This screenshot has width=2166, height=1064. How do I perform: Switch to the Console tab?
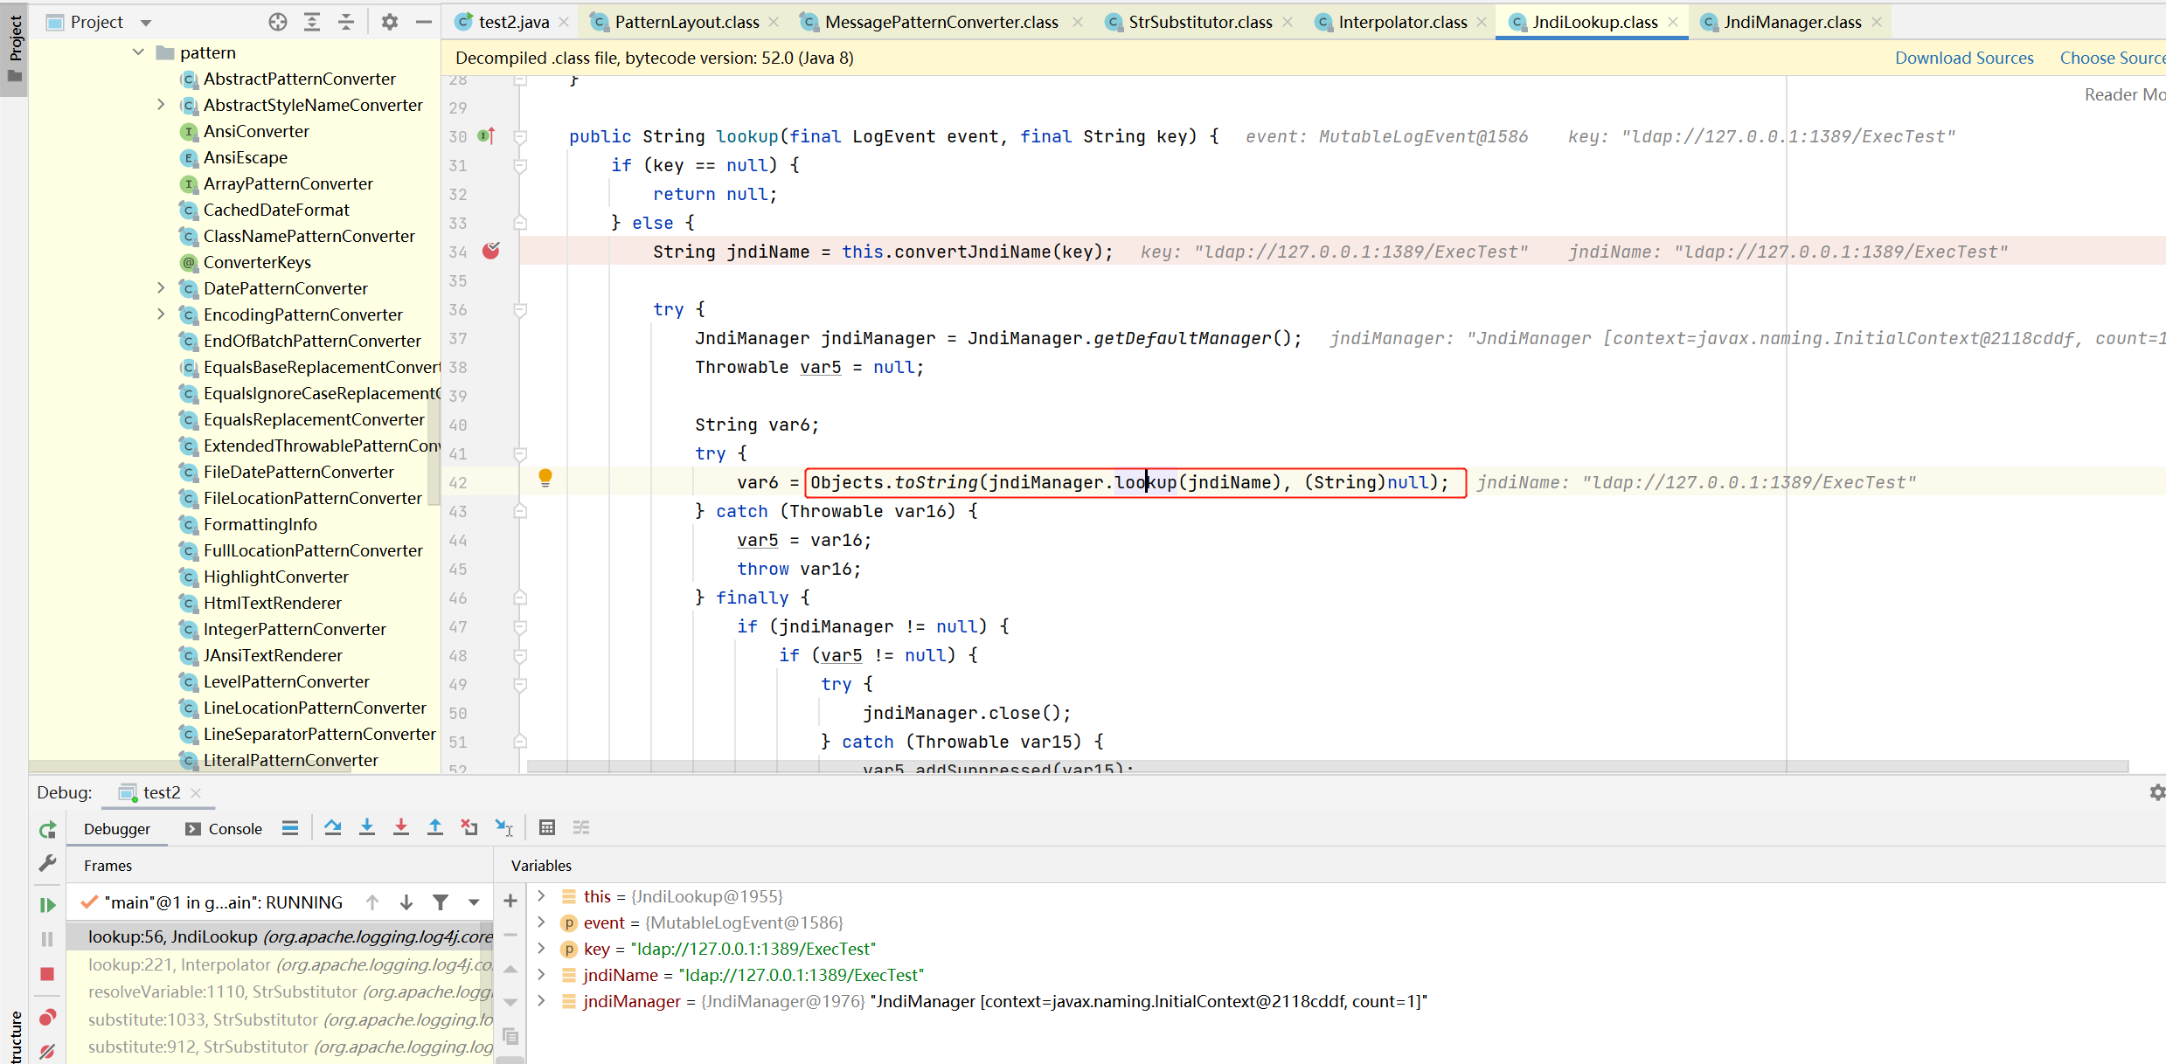coord(225,829)
